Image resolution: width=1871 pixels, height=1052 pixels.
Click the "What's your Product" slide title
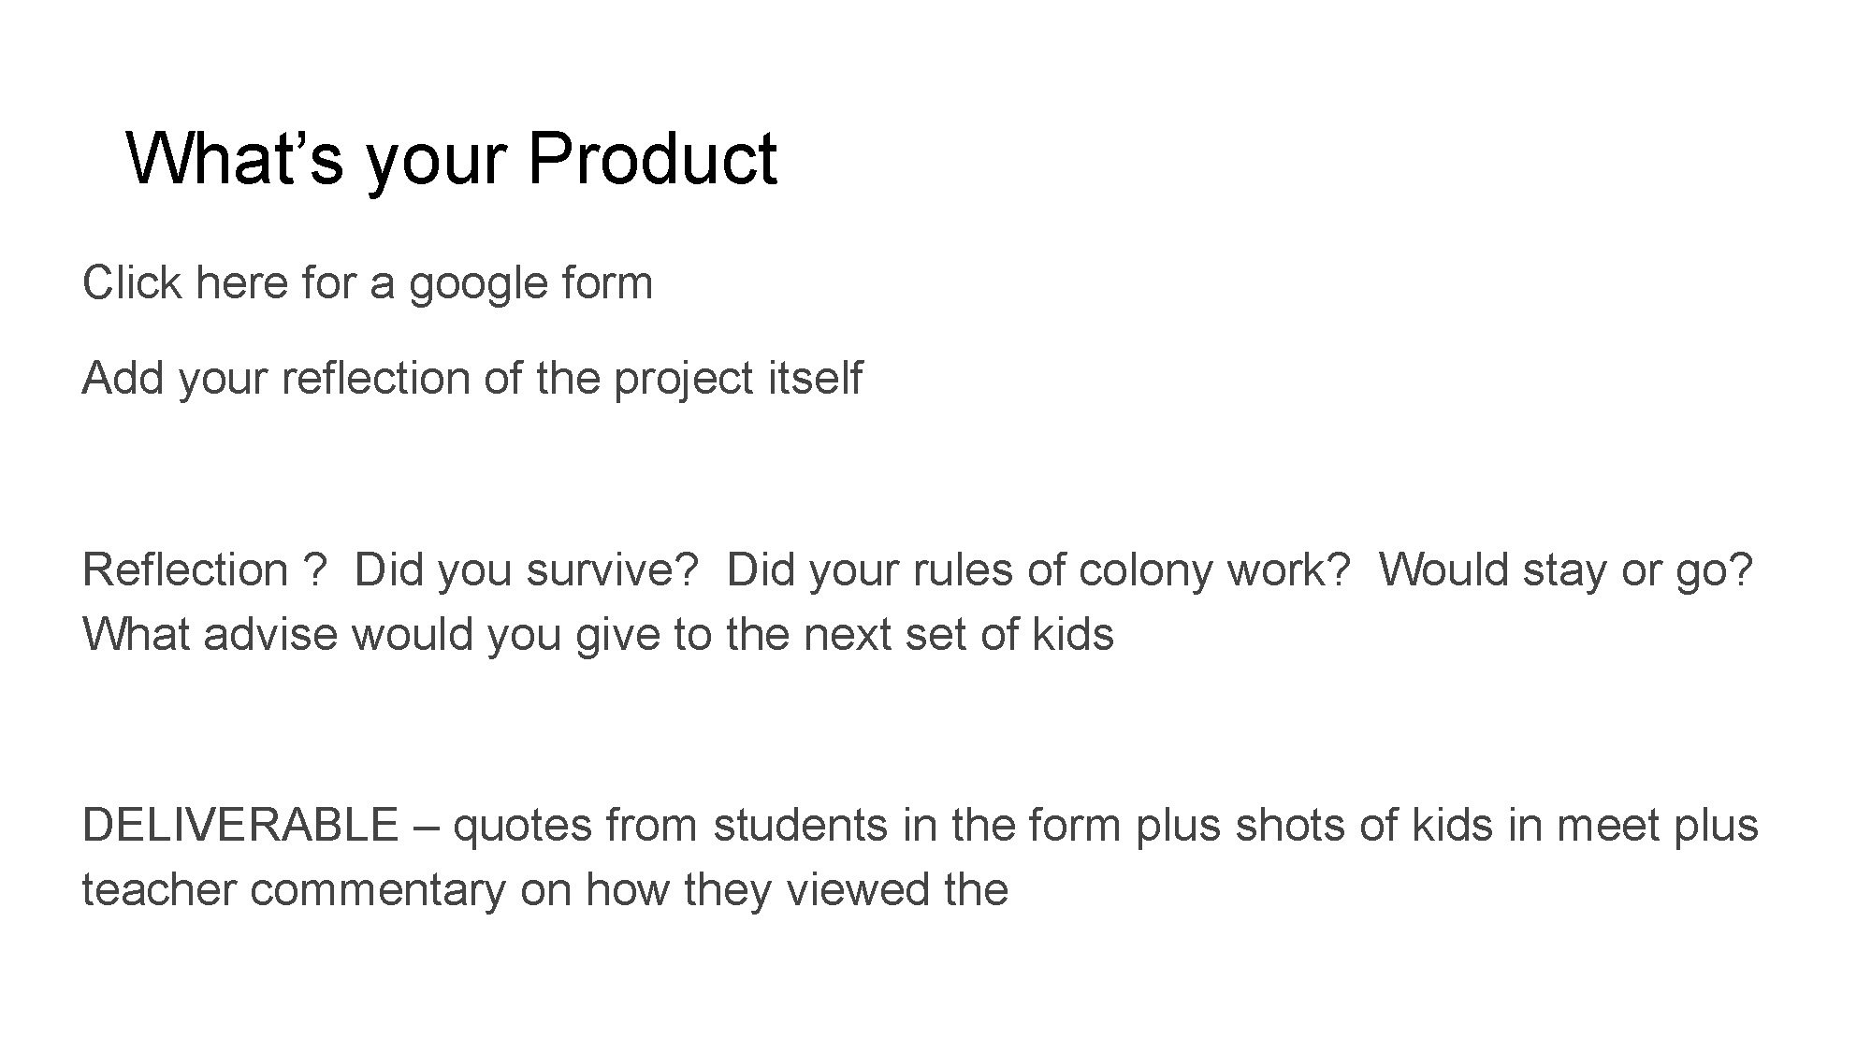pos(451,159)
